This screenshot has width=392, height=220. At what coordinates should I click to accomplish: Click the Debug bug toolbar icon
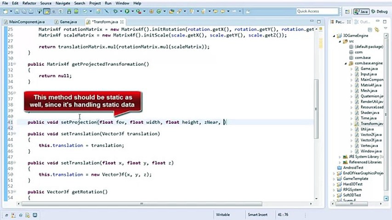(x=115, y=11)
